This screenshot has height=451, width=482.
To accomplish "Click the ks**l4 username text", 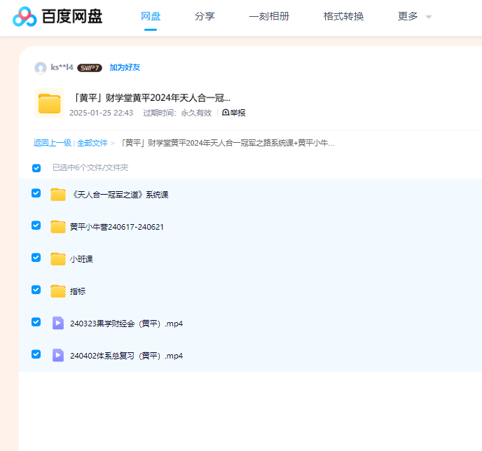I will click(x=62, y=67).
